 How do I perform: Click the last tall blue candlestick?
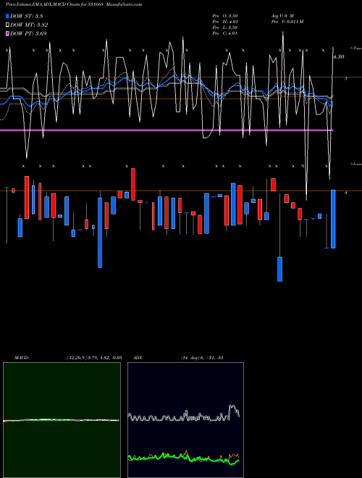[333, 219]
